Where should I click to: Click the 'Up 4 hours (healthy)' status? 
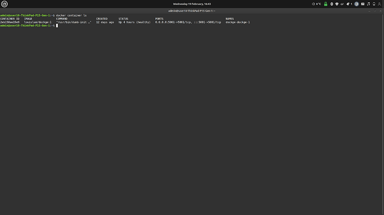tap(135, 22)
